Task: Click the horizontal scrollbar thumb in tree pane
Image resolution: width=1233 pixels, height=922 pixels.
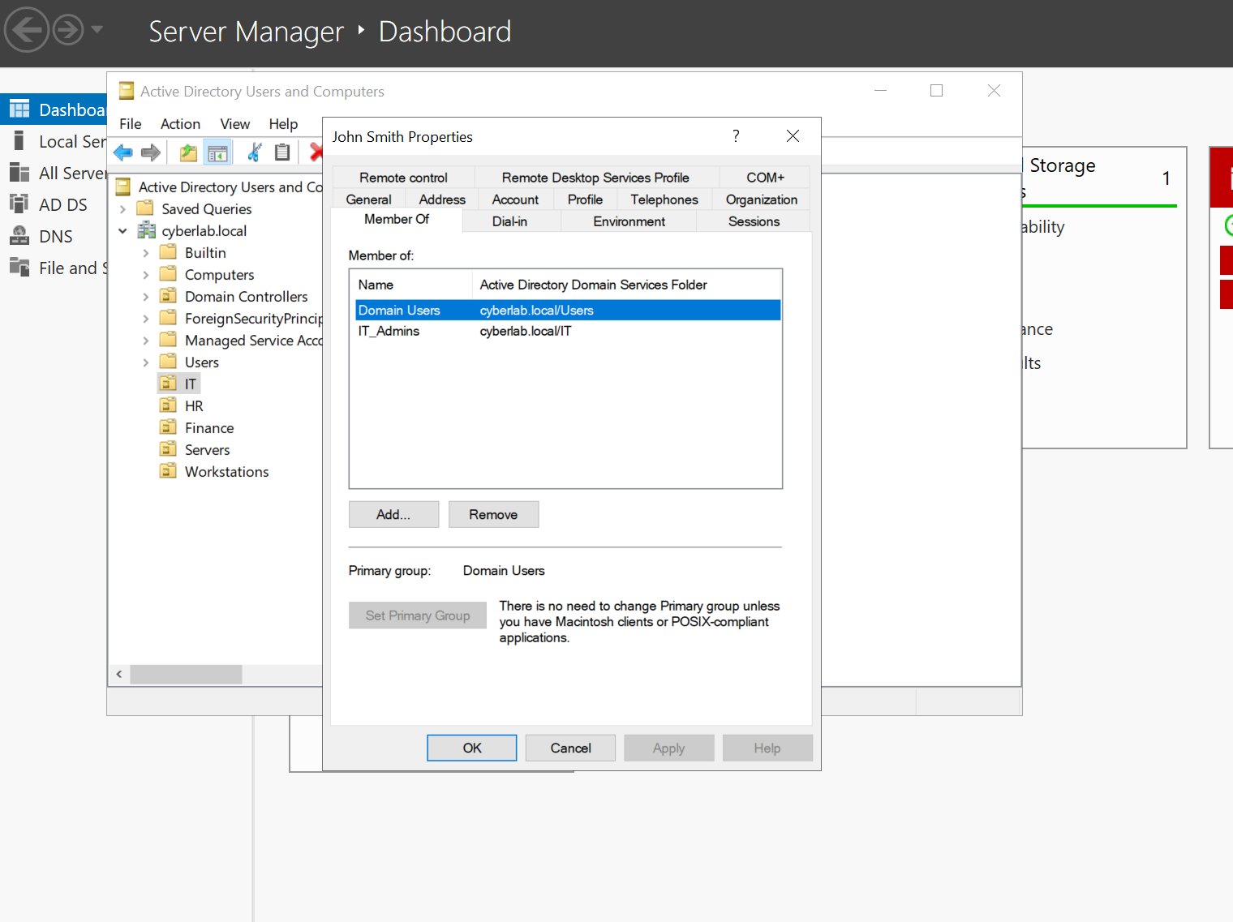Action: coord(186,674)
